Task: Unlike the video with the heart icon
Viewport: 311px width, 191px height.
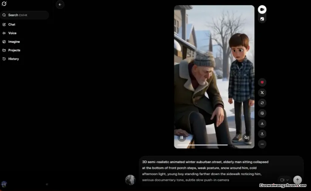Action: coord(262,82)
